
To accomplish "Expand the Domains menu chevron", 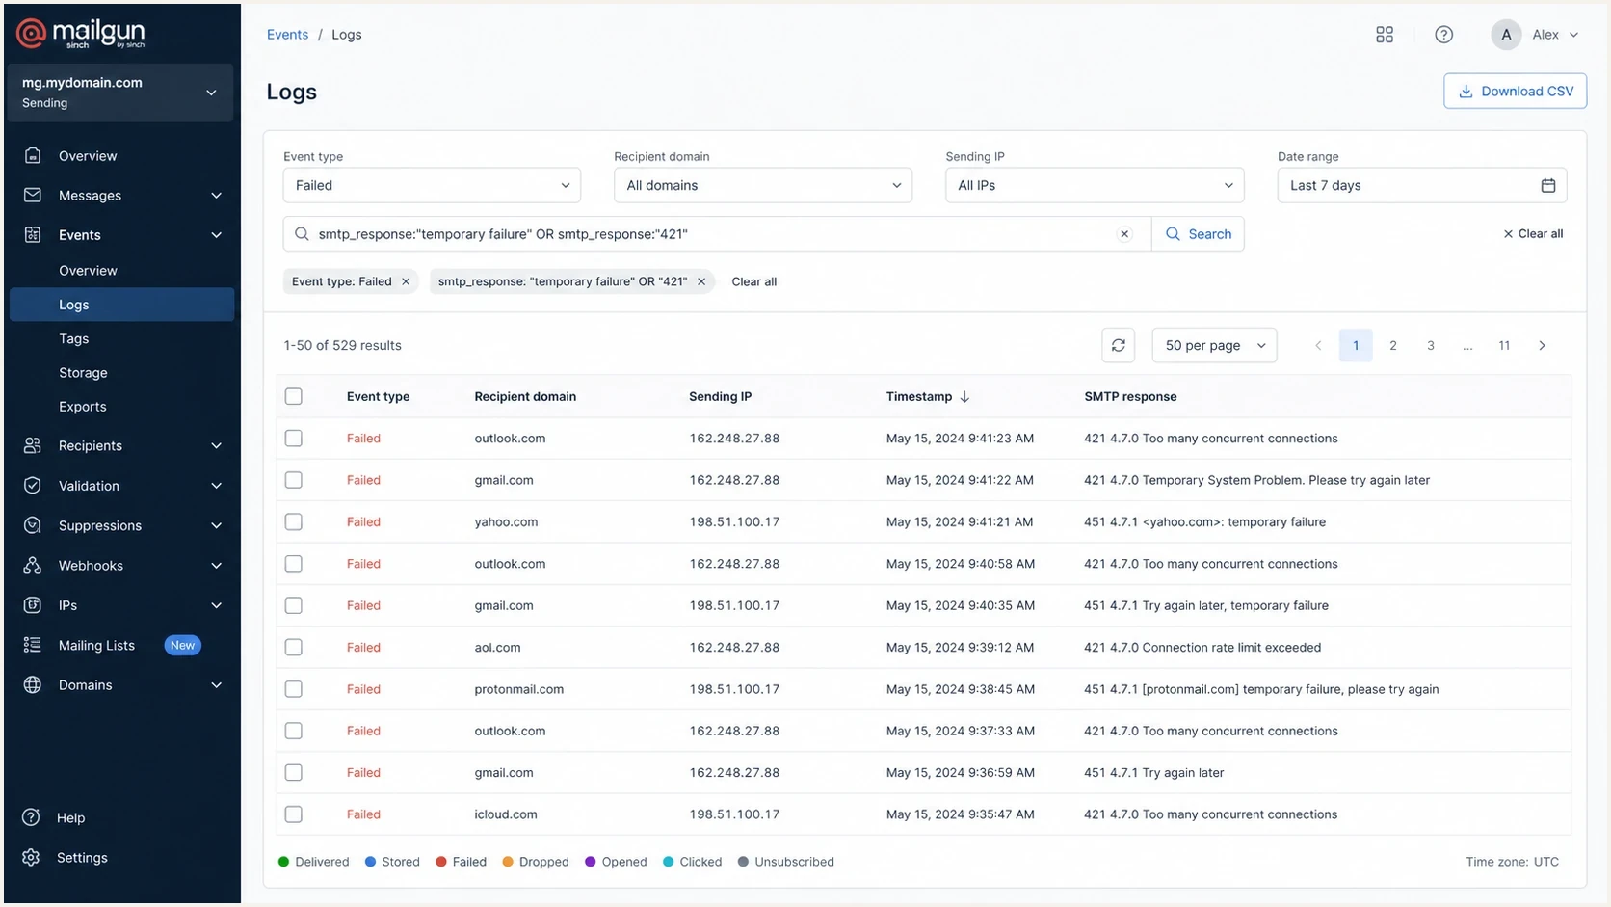I will point(216,684).
